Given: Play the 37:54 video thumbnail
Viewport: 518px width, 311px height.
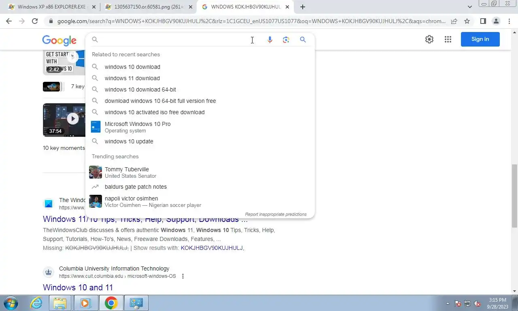Looking at the screenshot, I should (64, 120).
